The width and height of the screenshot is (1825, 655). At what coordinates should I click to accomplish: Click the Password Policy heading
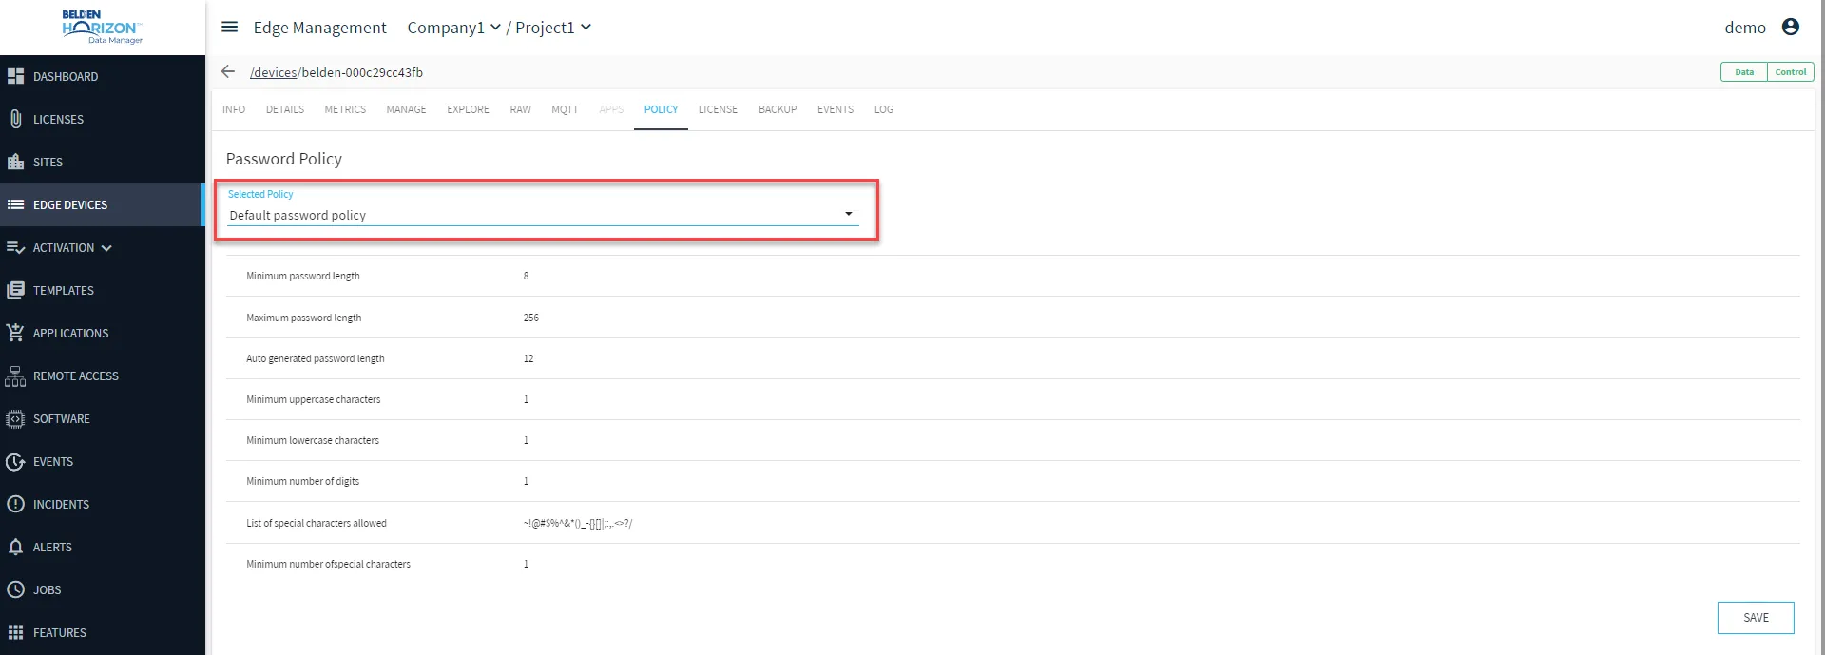point(284,159)
